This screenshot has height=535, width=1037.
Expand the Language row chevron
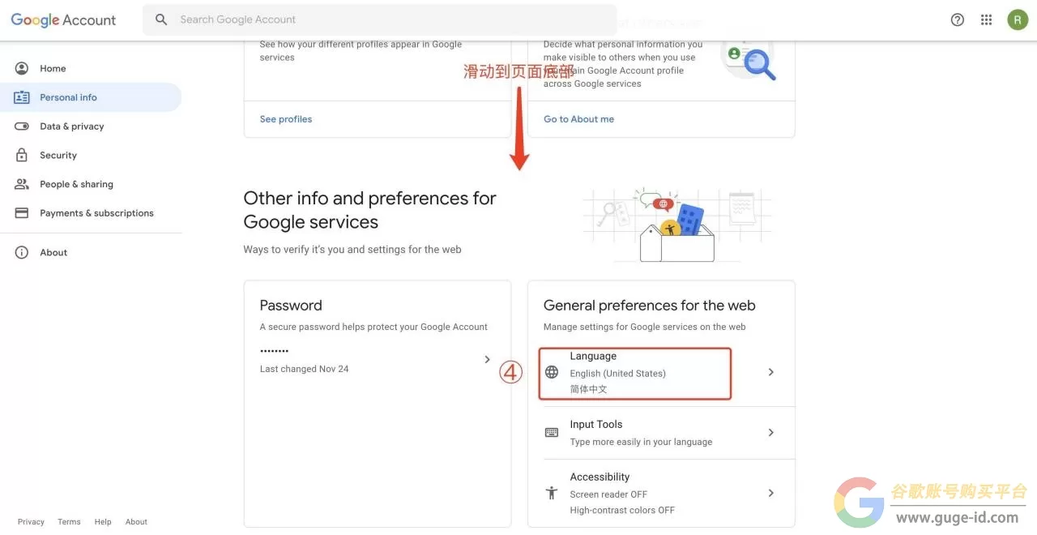(771, 372)
